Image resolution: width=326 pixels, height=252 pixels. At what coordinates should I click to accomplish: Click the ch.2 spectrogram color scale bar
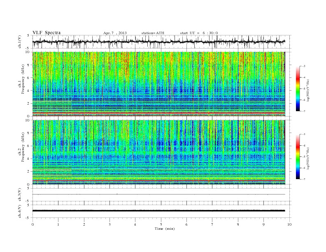point(298,156)
